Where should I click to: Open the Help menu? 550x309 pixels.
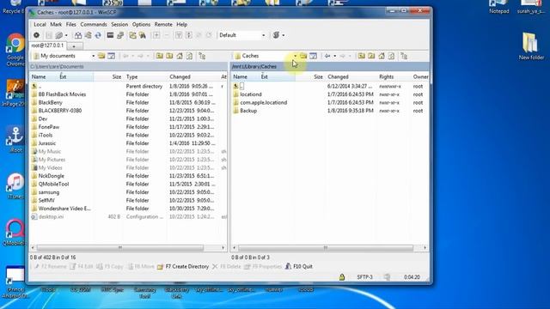click(x=181, y=25)
